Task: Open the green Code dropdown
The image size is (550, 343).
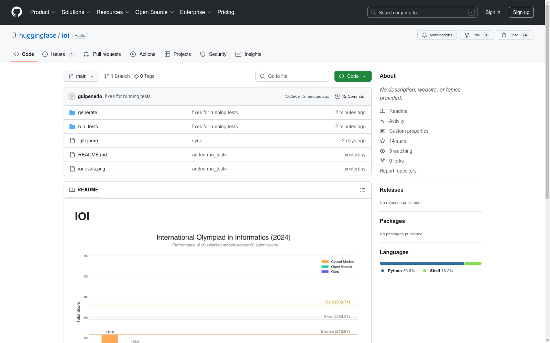Action: (x=353, y=76)
